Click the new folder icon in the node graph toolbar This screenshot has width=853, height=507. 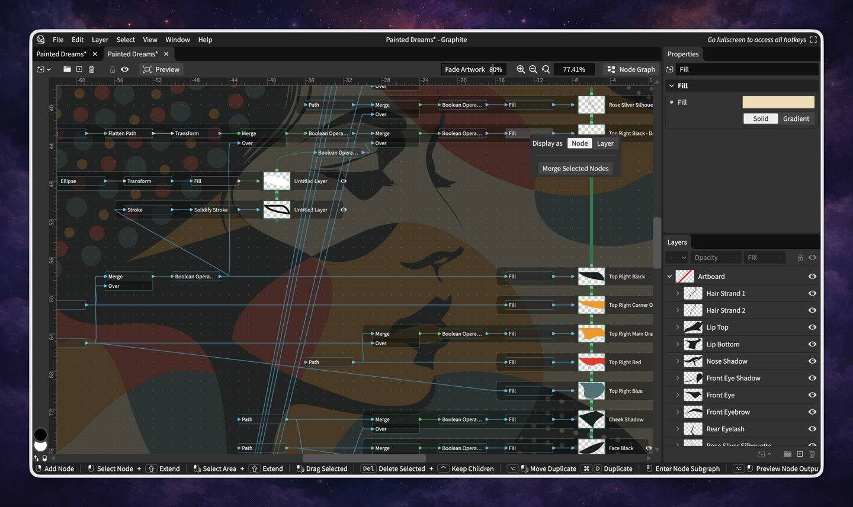(67, 69)
